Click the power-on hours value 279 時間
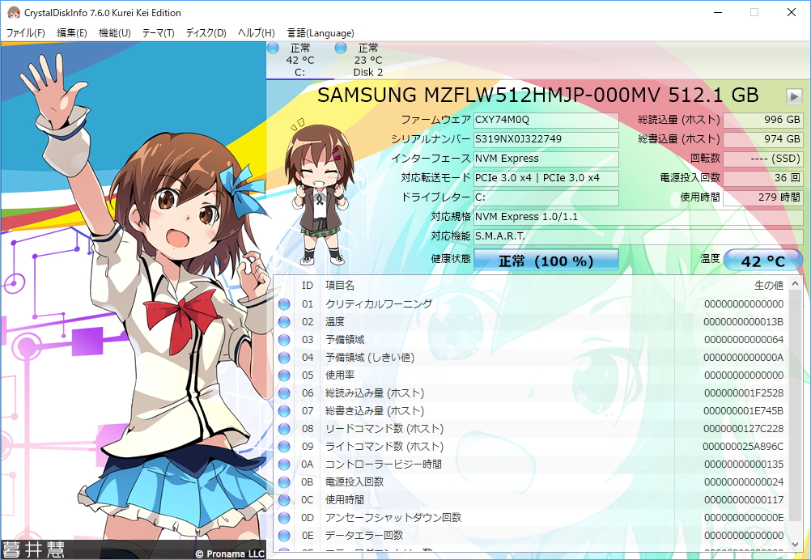 763,197
